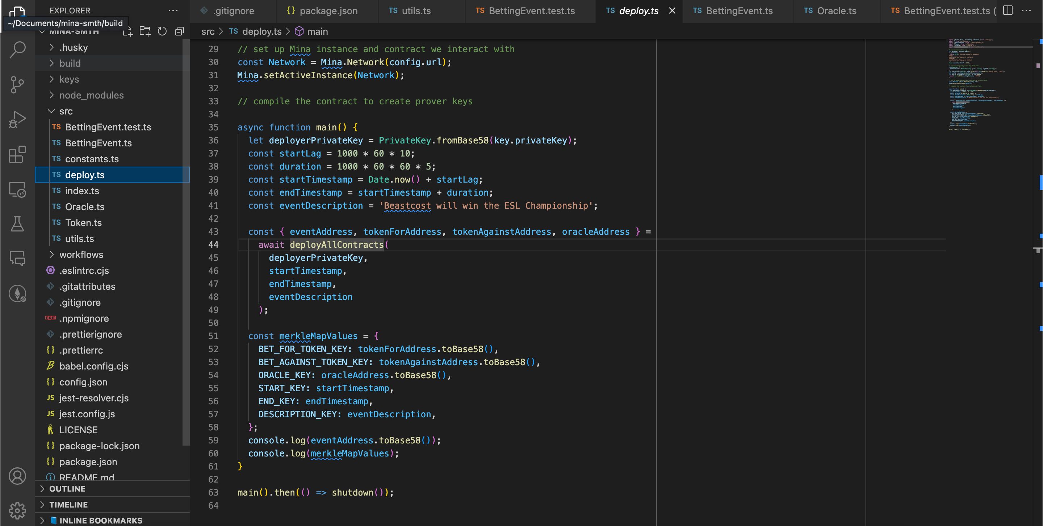Open the Run and Debug view
Image resolution: width=1043 pixels, height=526 pixels.
pos(17,120)
